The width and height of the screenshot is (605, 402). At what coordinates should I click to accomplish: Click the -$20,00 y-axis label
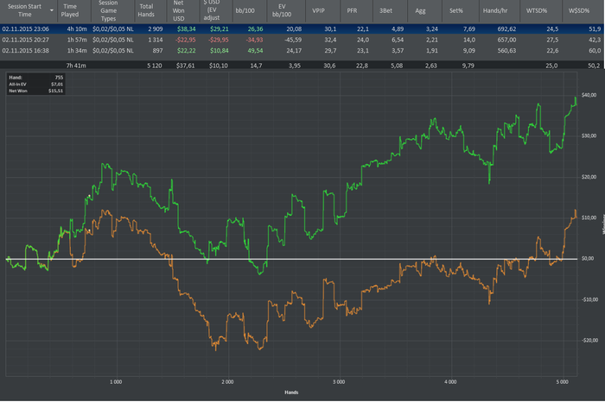589,341
